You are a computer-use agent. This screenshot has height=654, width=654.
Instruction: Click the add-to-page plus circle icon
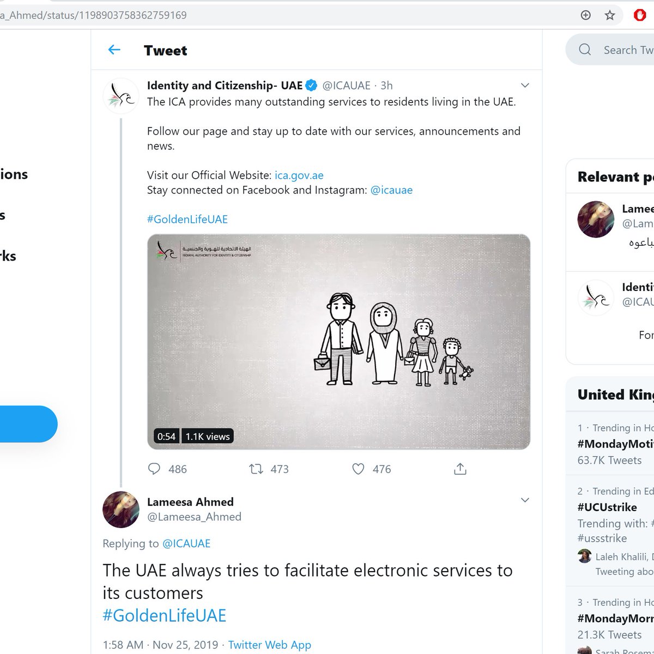(586, 15)
